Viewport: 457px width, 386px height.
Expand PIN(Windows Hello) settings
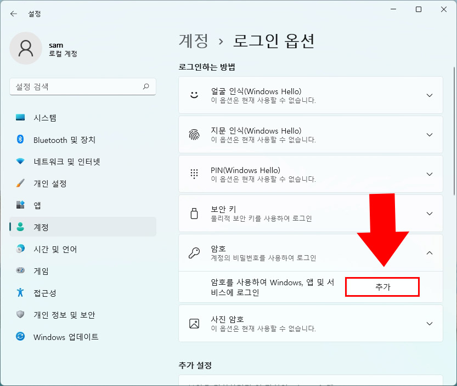[430, 174]
